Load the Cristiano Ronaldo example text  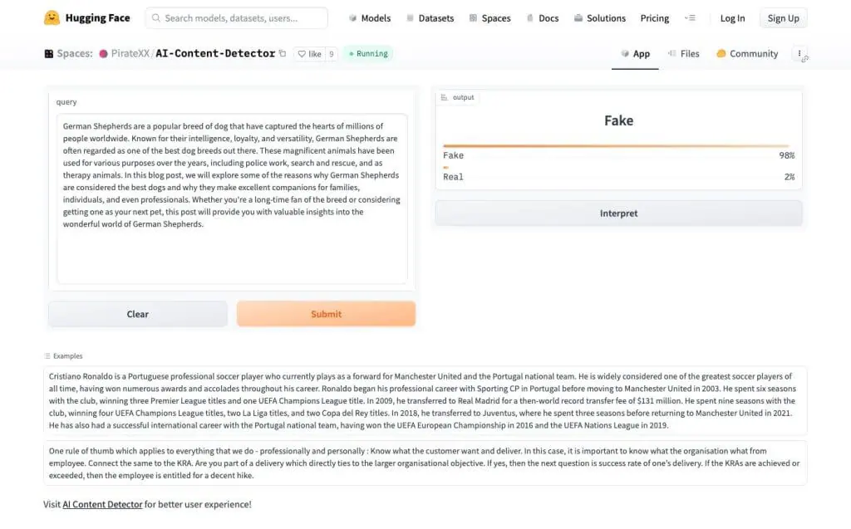coord(425,400)
